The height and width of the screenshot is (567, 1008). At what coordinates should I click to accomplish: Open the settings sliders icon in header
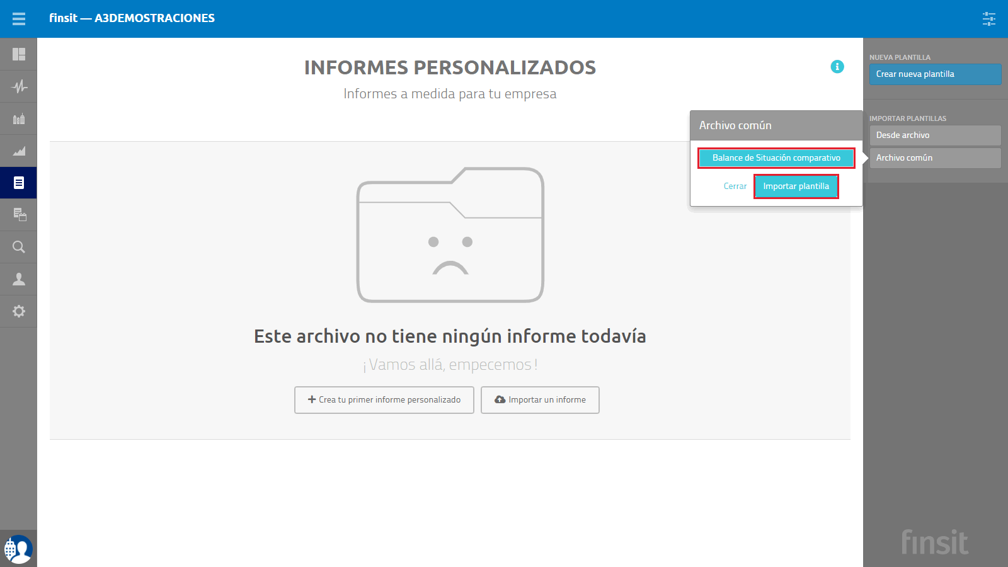point(989,19)
